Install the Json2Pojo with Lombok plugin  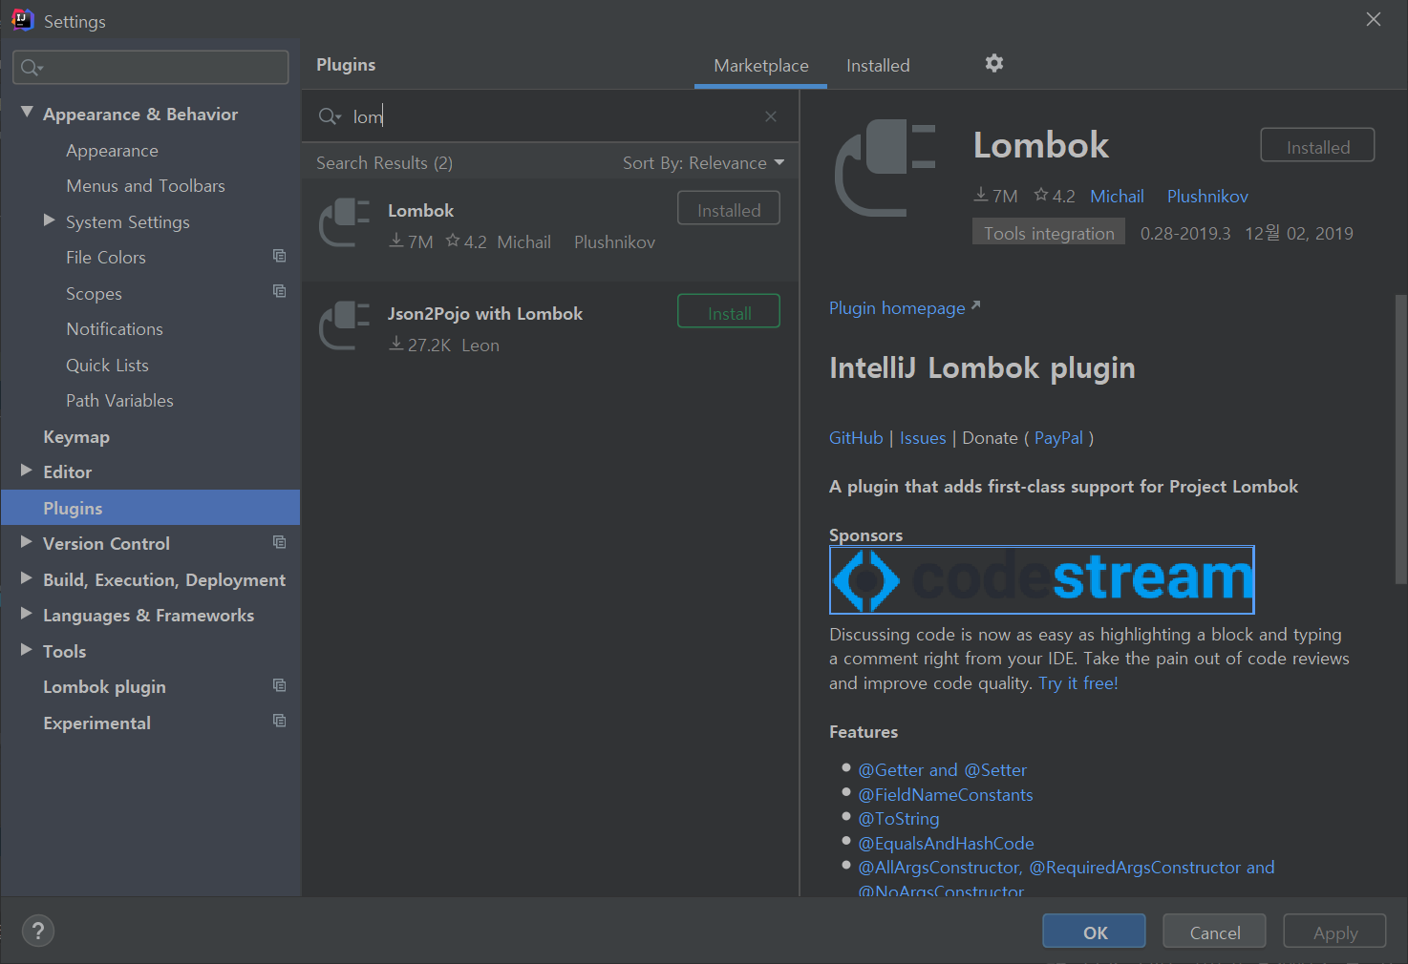click(729, 312)
